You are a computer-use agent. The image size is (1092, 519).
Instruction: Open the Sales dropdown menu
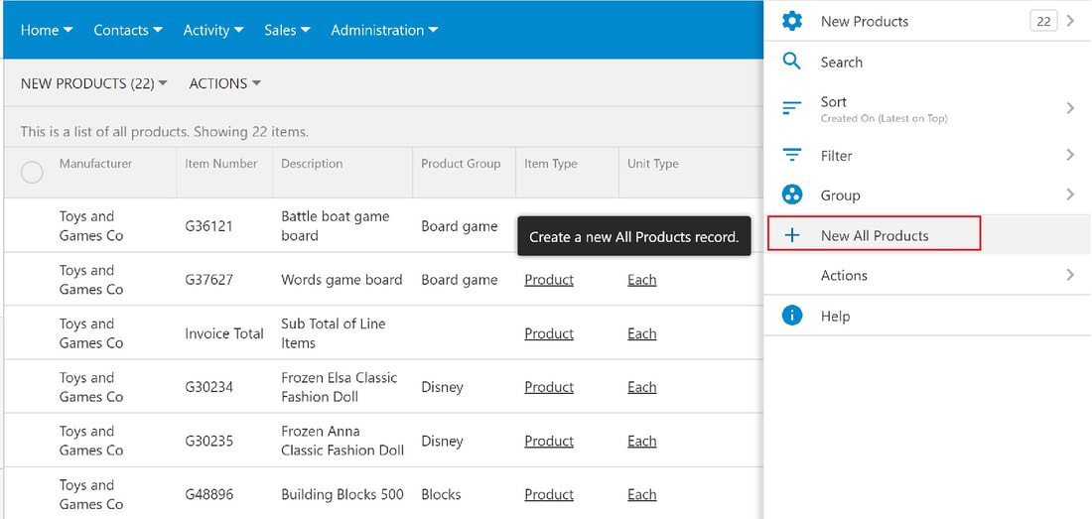(x=288, y=30)
